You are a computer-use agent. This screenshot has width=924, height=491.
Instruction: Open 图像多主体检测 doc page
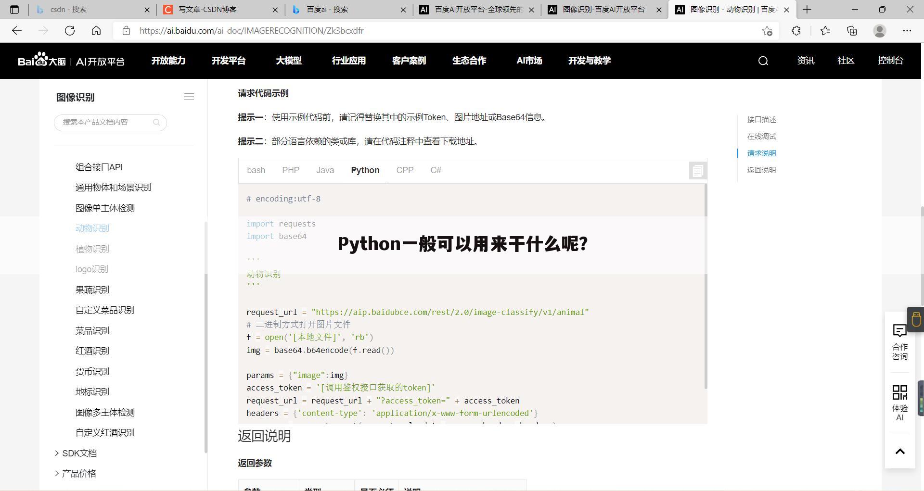105,413
